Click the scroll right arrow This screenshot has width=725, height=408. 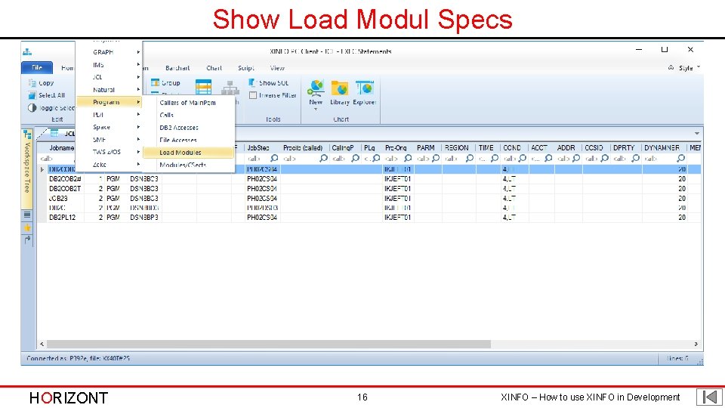(696, 345)
